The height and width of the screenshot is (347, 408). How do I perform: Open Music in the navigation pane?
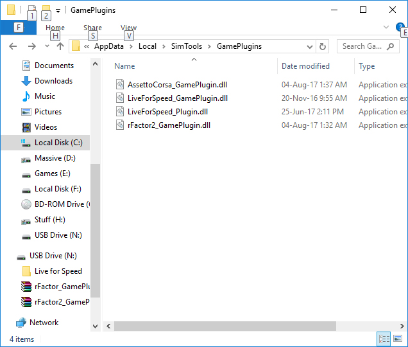(x=45, y=96)
